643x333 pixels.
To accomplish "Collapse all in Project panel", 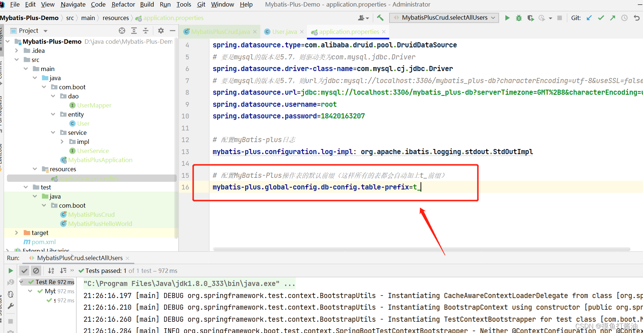I will tap(146, 31).
